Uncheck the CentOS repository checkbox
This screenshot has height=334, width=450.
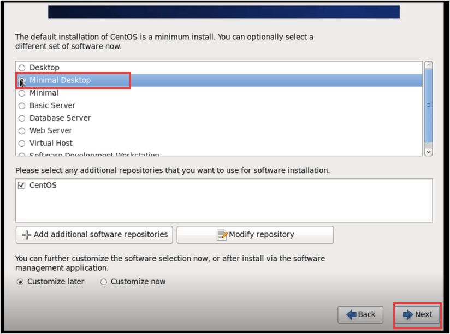[x=21, y=185]
